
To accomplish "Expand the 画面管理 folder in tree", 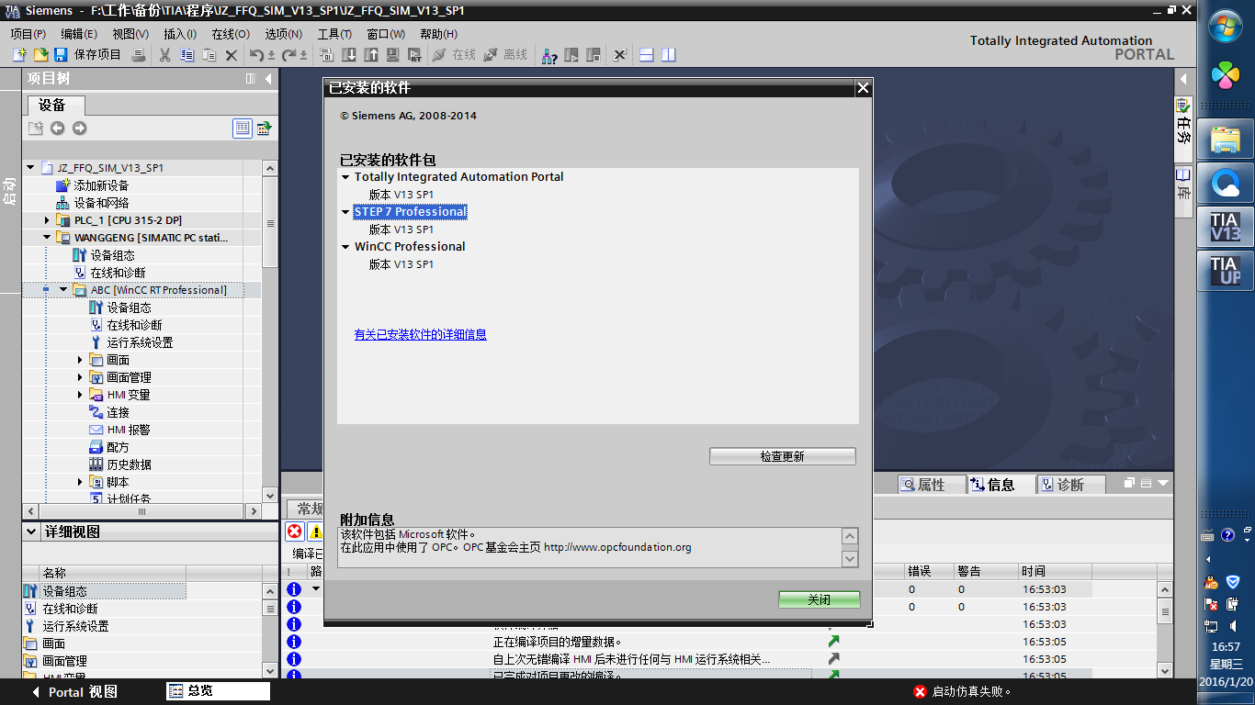I will [80, 377].
